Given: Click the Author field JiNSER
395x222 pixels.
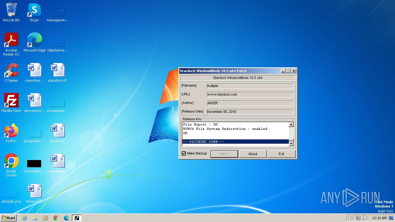Looking at the screenshot, I should tap(250, 103).
